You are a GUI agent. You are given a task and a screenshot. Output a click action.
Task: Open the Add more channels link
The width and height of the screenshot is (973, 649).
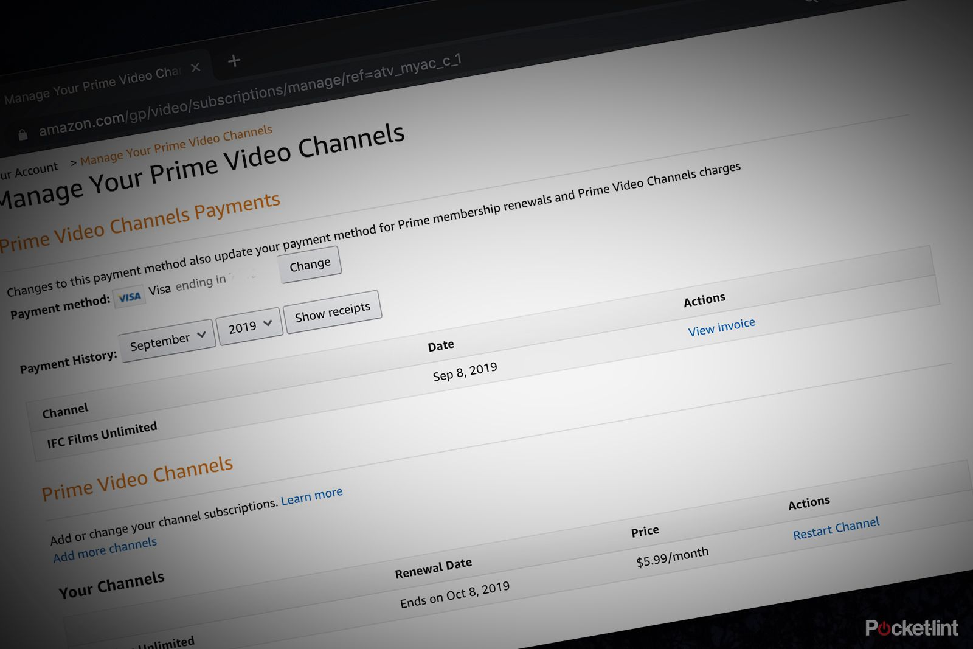pos(105,550)
